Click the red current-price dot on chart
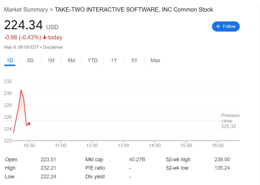This screenshot has height=185, width=260. click(x=29, y=124)
